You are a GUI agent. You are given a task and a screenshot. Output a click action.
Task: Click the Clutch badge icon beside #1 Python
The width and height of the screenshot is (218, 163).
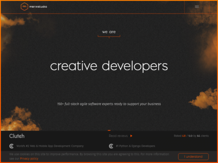pos(111,146)
